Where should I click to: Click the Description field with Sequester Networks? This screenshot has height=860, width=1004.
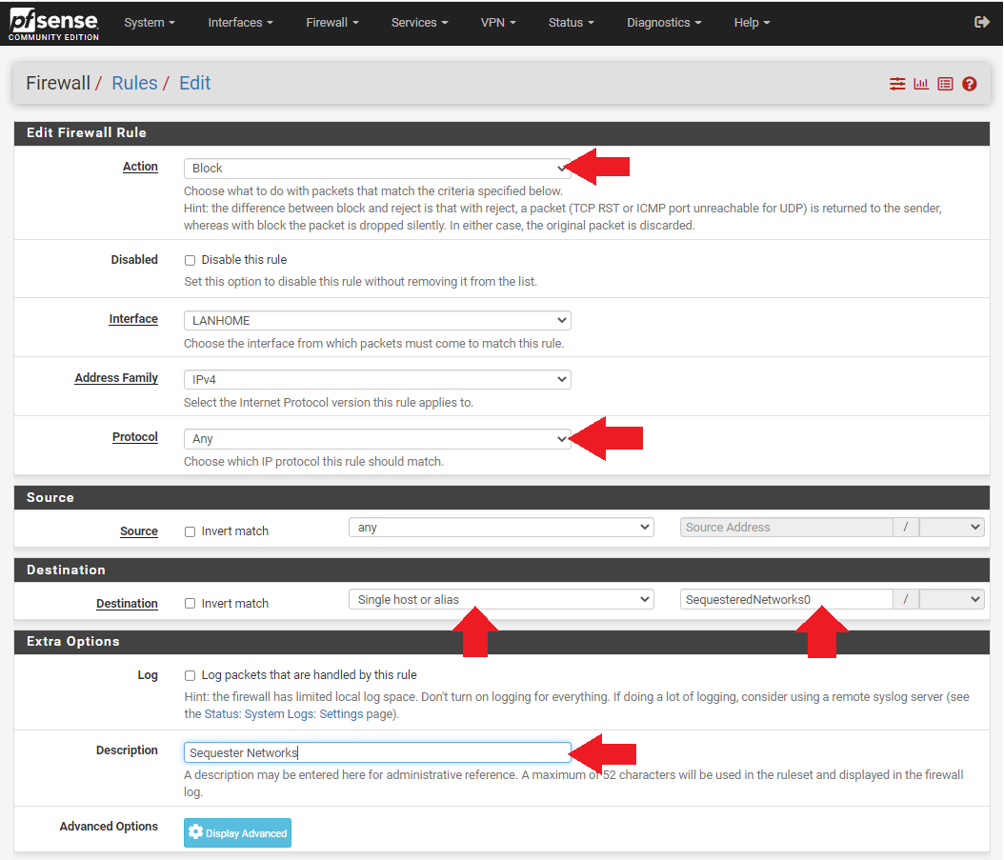click(377, 752)
